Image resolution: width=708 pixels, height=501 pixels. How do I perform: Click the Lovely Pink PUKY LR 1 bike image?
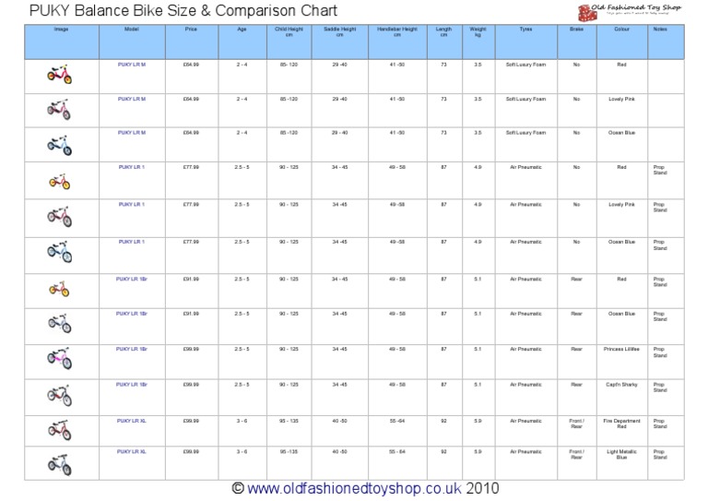[x=60, y=217]
